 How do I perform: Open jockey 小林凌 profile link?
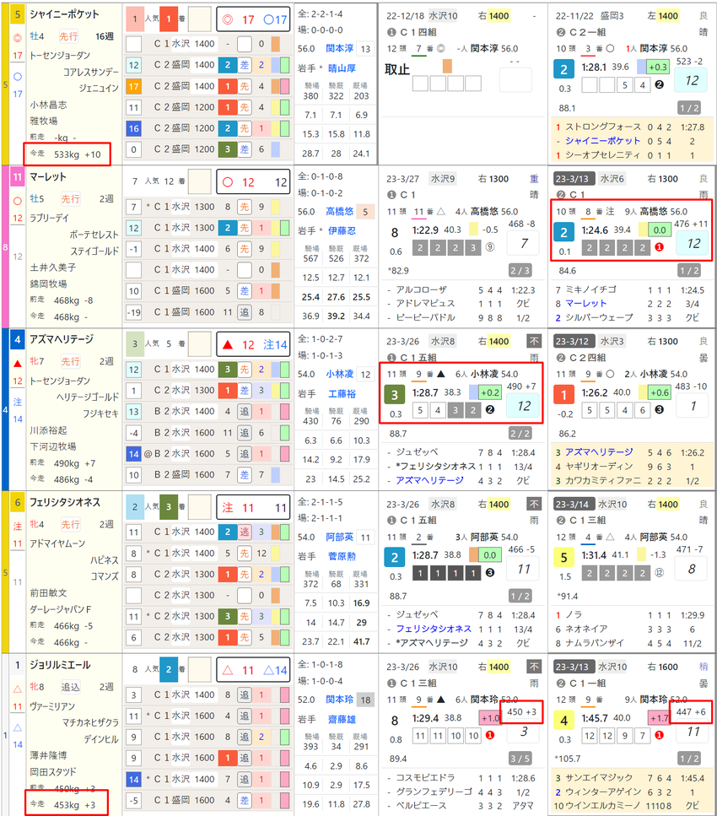339,374
